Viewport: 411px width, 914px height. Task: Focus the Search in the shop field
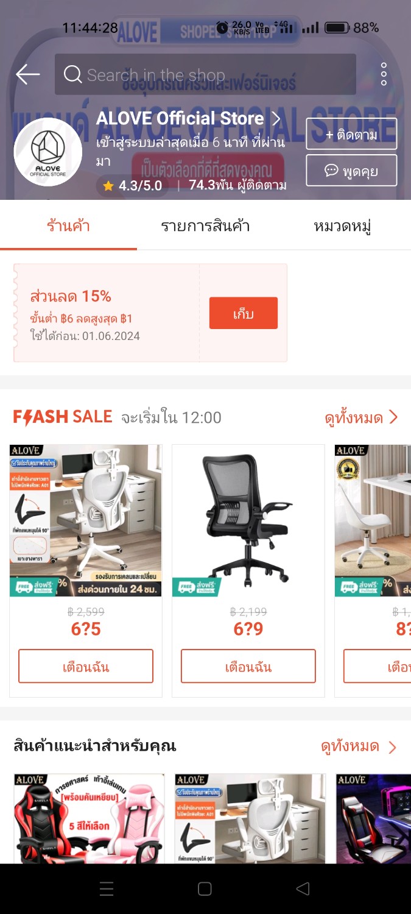205,74
